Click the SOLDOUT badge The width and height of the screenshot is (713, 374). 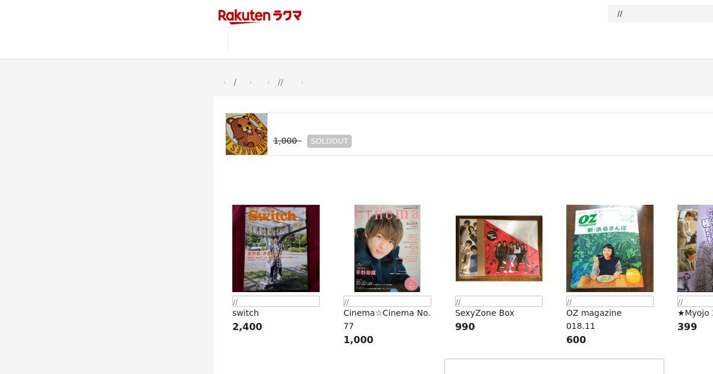tap(329, 141)
